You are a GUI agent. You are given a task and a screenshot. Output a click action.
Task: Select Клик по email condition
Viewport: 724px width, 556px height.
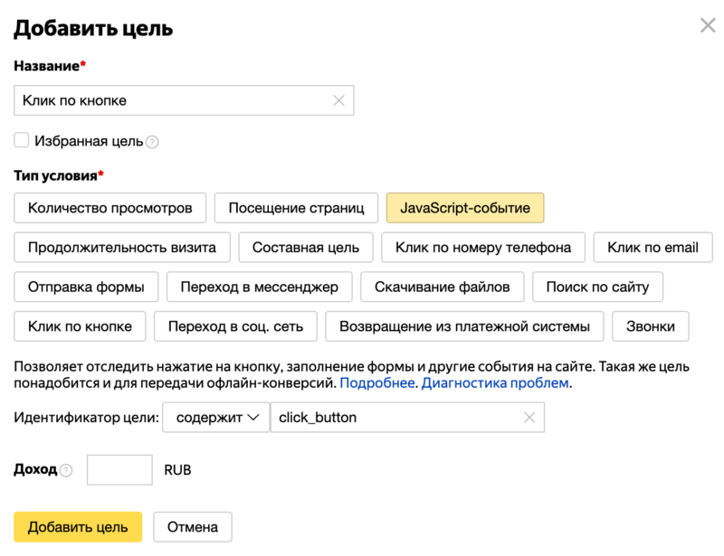[x=653, y=248]
